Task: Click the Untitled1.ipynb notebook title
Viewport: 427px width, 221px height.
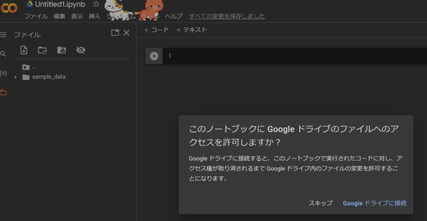Action: [x=60, y=4]
